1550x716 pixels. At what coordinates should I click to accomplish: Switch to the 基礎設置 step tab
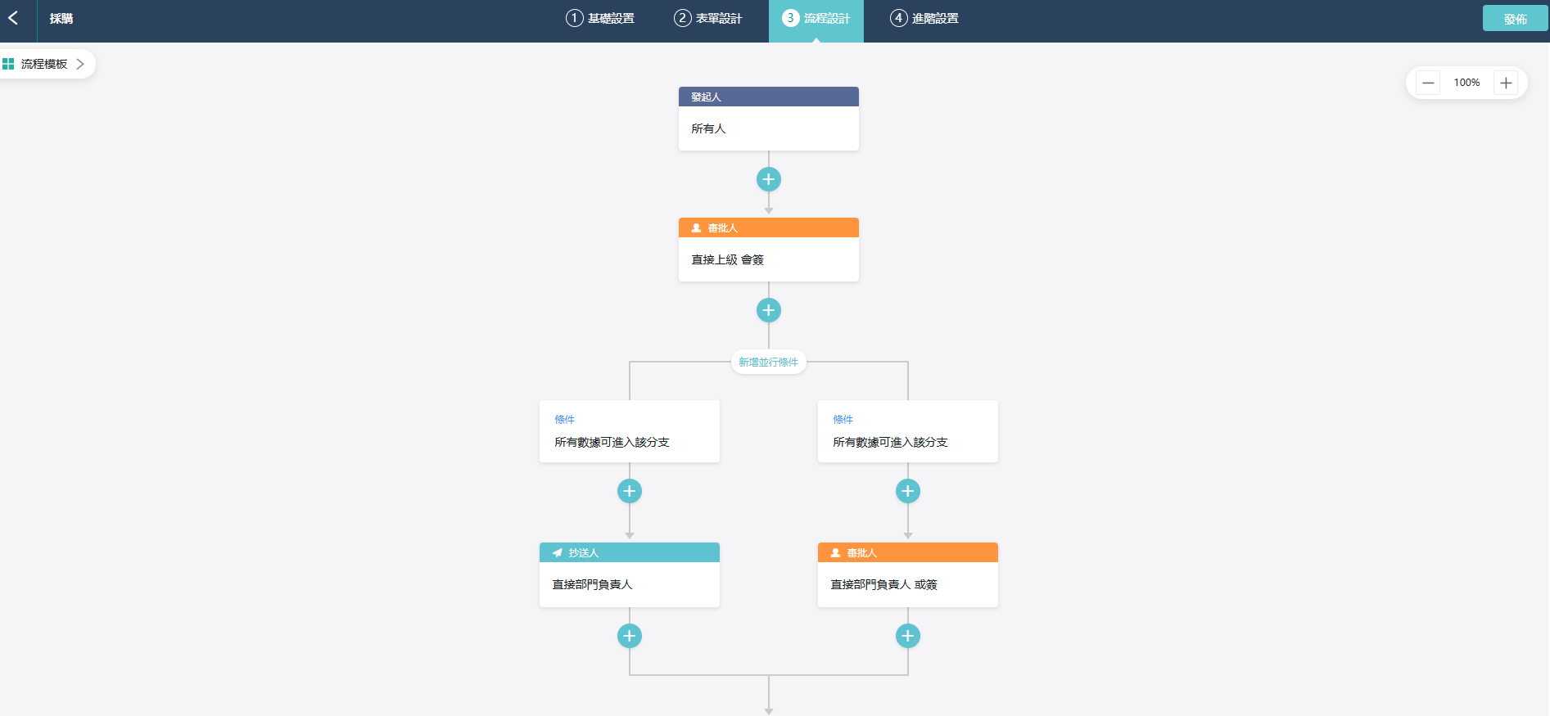tap(600, 18)
